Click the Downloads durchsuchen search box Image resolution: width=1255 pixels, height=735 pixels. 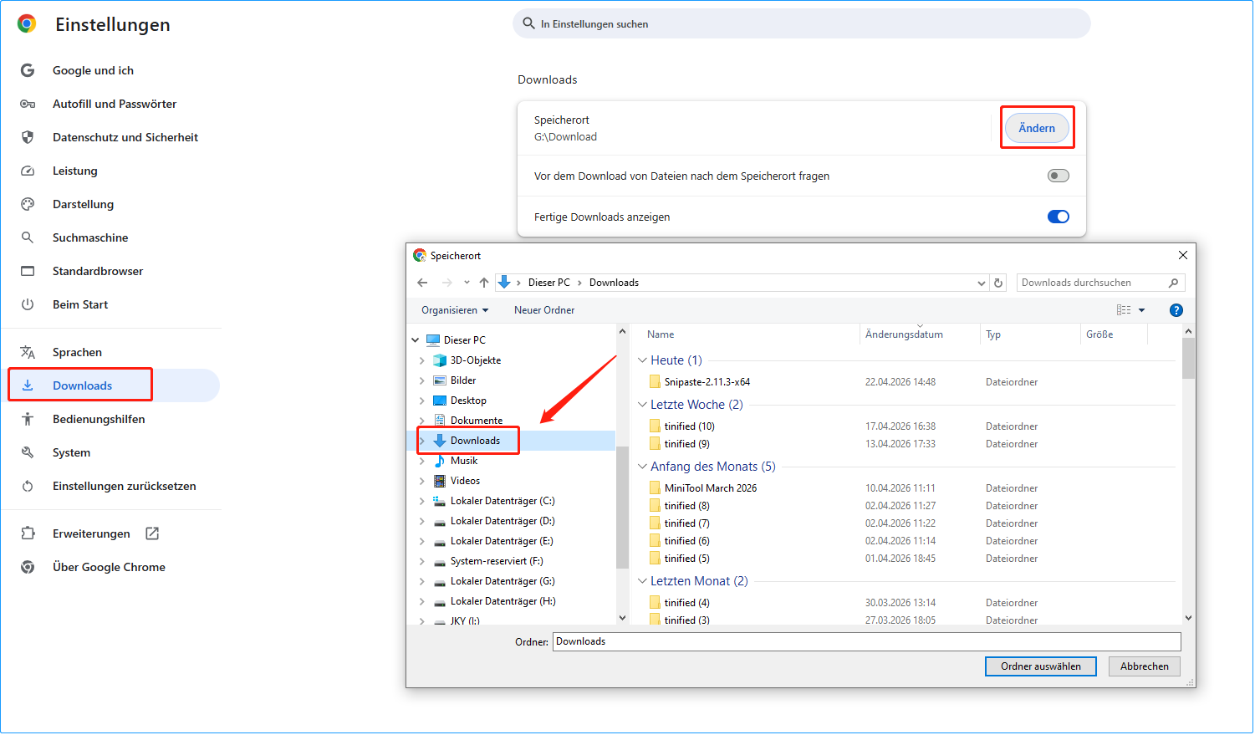pos(1100,283)
